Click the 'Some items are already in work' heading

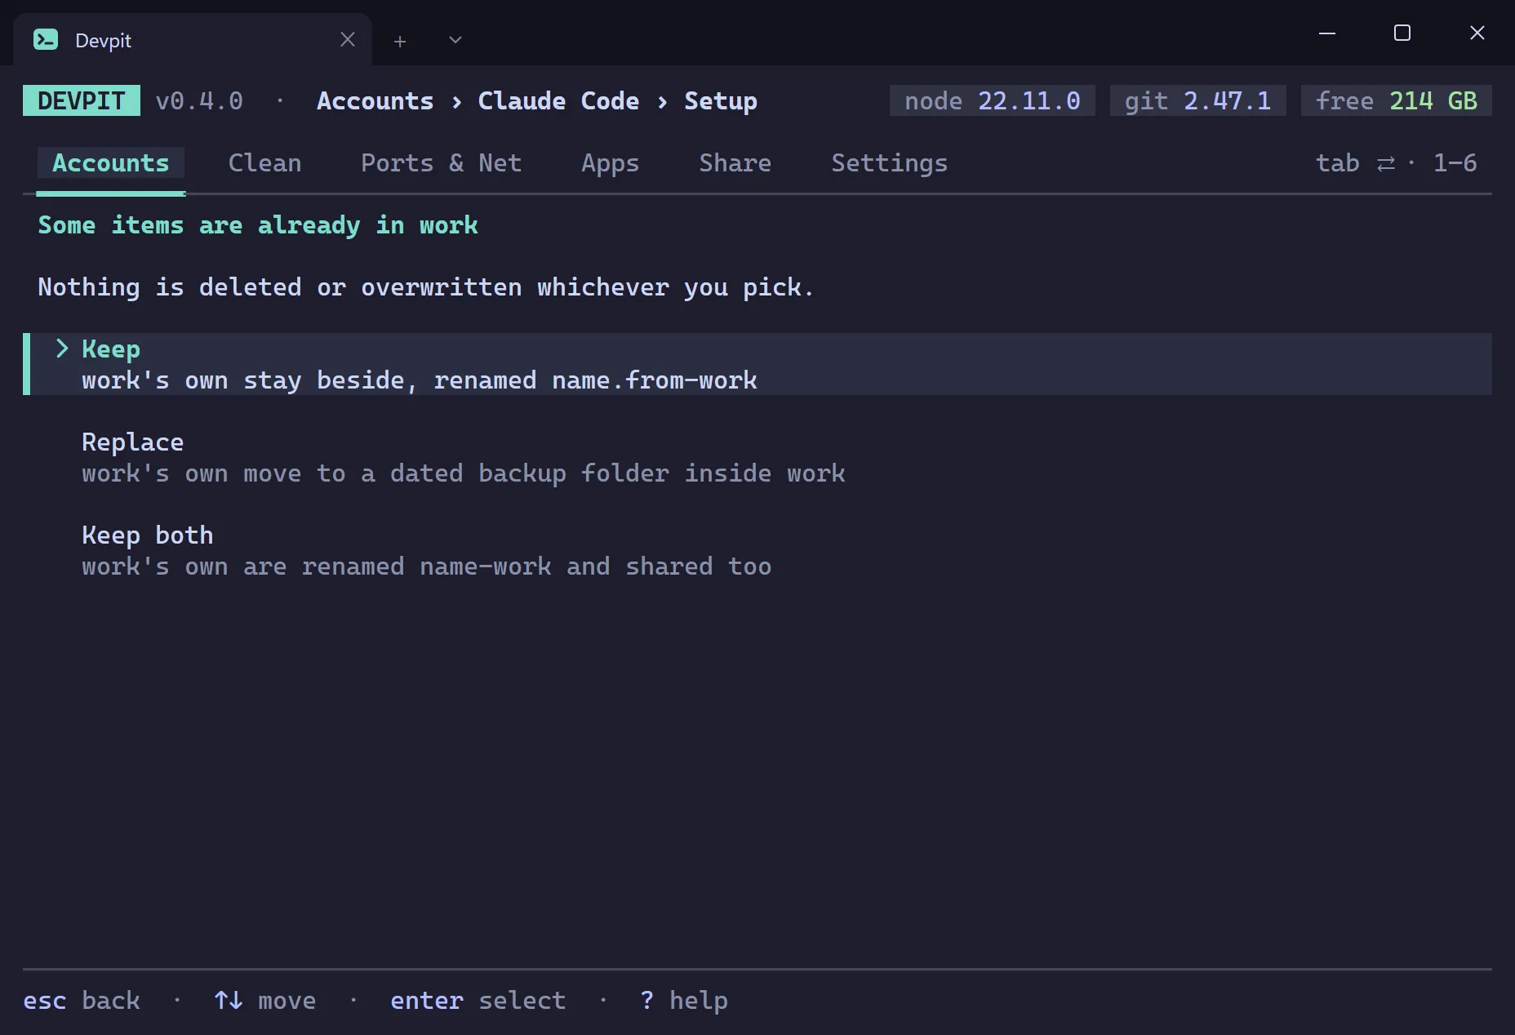258,225
